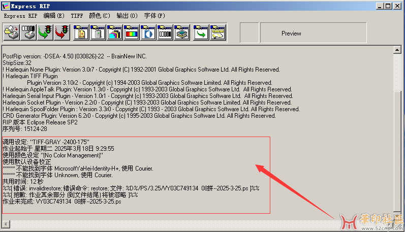The image size is (405, 232).
Task: Open the device manager icon with tower
Action: point(98,32)
